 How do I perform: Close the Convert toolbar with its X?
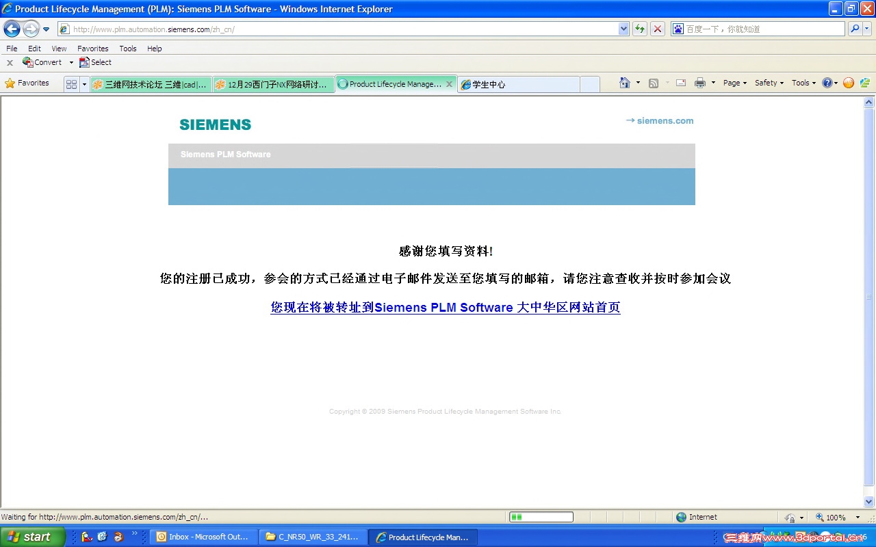[10, 63]
